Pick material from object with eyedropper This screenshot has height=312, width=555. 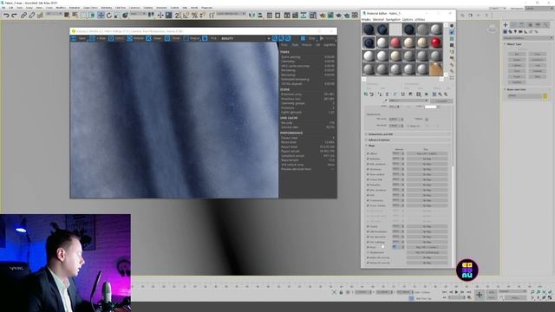[x=385, y=101]
